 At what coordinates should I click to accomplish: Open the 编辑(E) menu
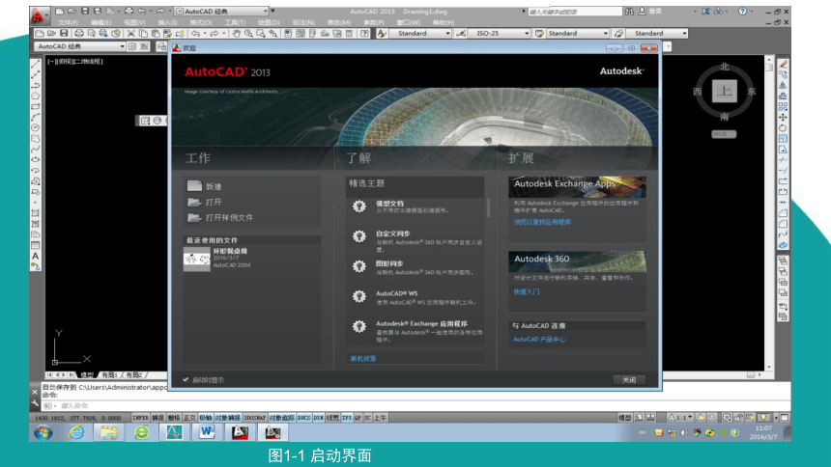click(100, 23)
